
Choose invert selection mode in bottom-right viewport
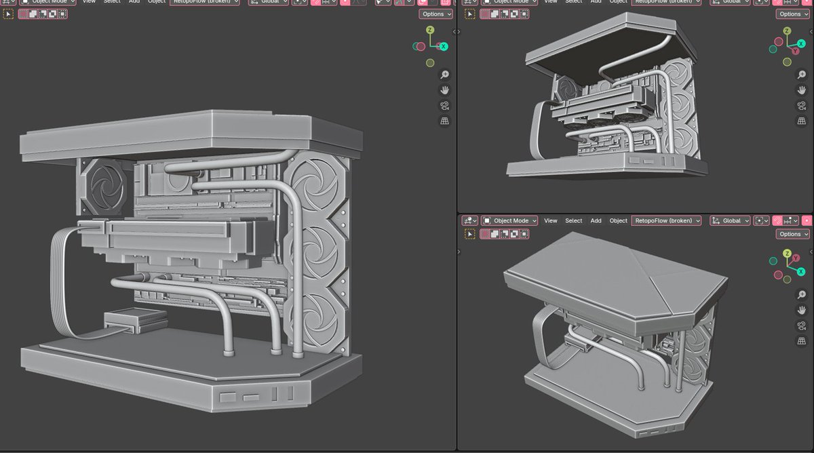point(514,234)
